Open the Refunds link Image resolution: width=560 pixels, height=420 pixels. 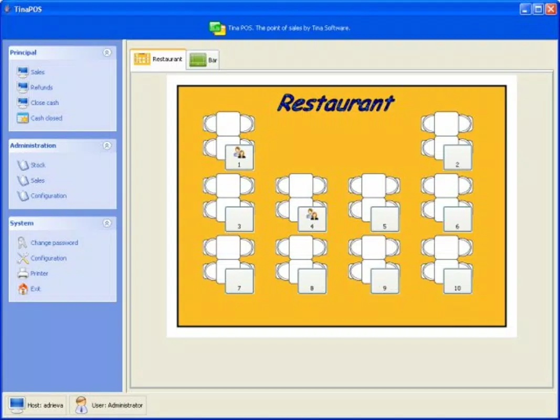[x=41, y=88]
